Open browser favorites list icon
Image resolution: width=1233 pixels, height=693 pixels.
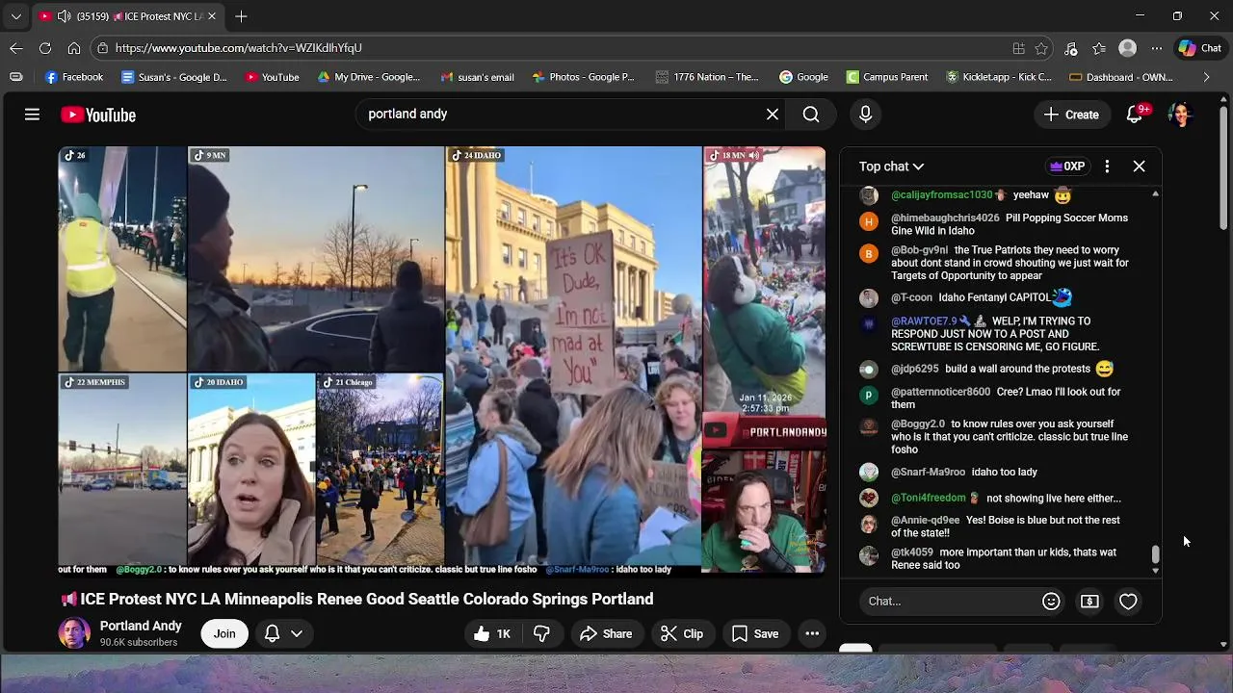(x=1099, y=48)
